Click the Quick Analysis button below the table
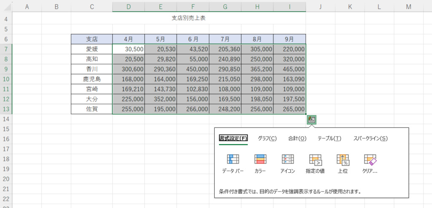 [x=311, y=120]
